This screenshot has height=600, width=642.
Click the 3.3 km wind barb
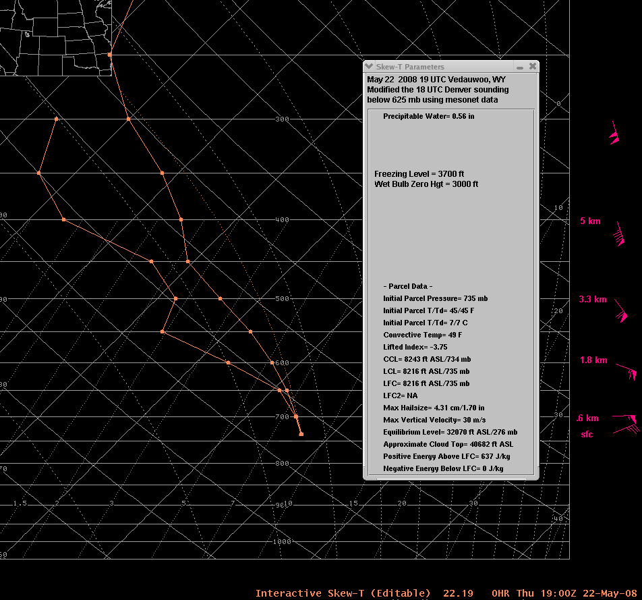click(x=621, y=311)
